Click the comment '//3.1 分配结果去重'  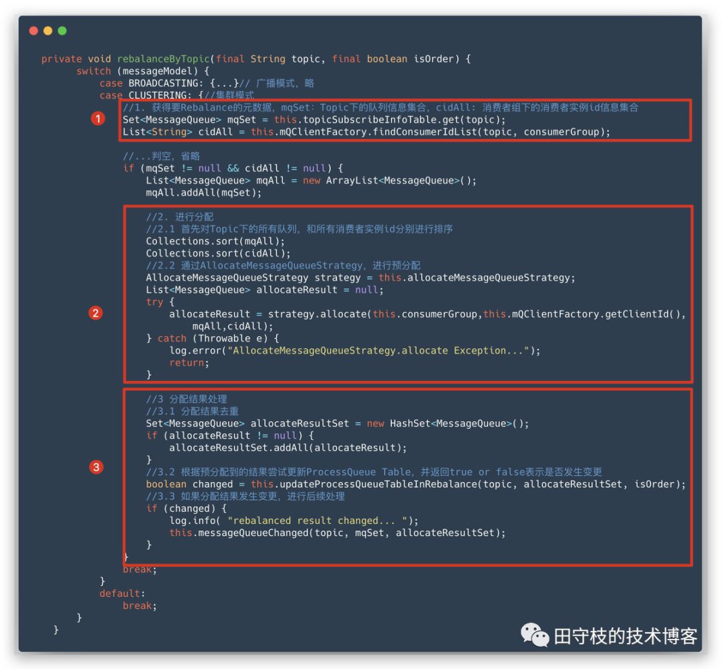pyautogui.click(x=193, y=411)
